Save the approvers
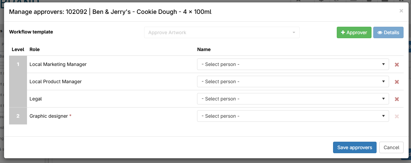Screen dimensions: 411x163 [x=355, y=147]
